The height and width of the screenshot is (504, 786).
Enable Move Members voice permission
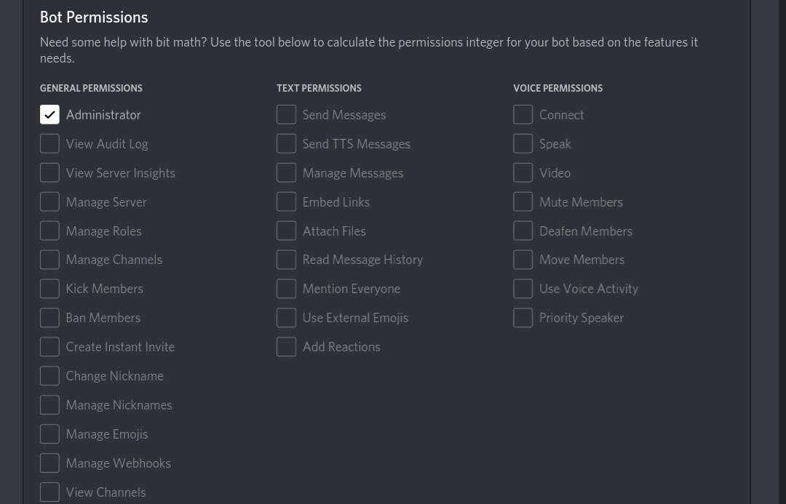click(523, 260)
